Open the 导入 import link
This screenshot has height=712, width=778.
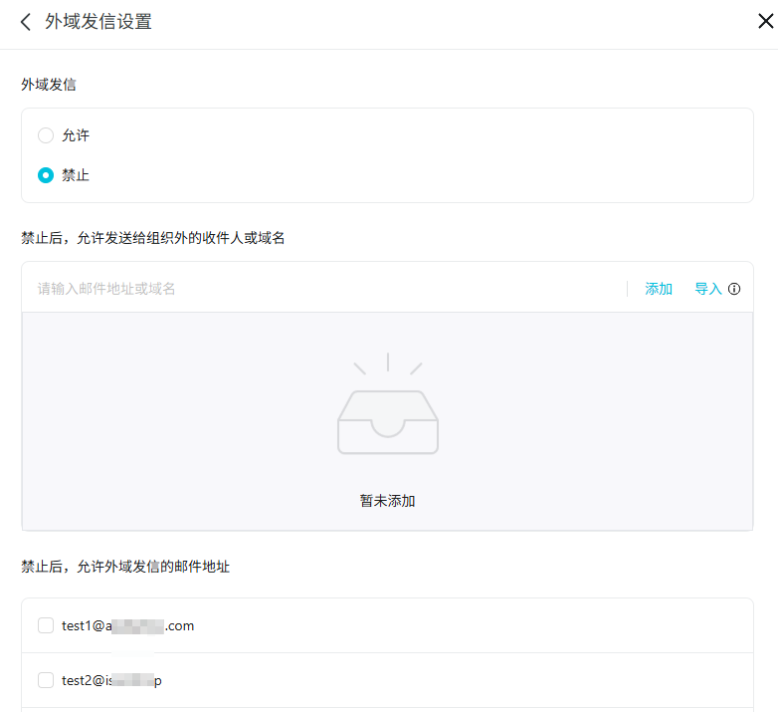click(x=707, y=289)
